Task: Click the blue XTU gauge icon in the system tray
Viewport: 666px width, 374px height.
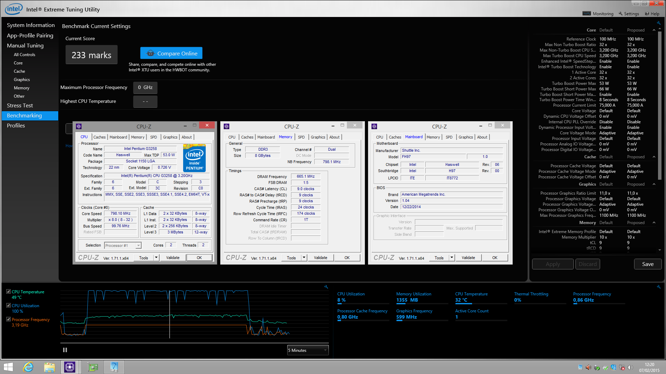Action: pyautogui.click(x=580, y=367)
